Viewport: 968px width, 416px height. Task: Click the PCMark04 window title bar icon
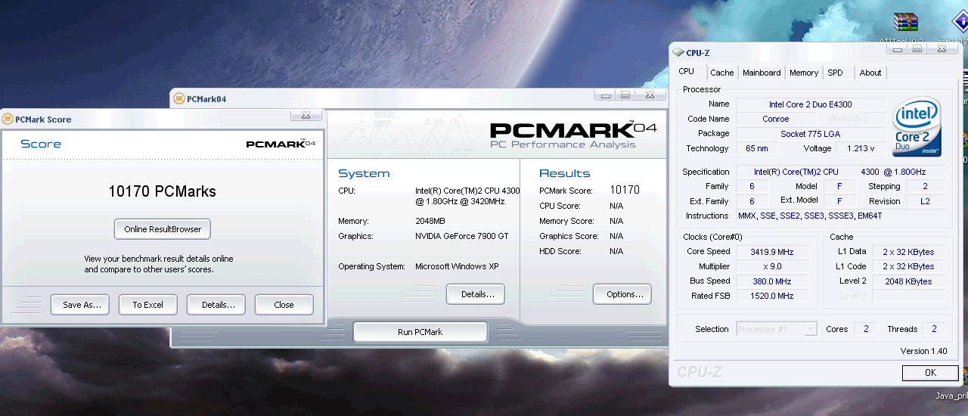pos(178,98)
